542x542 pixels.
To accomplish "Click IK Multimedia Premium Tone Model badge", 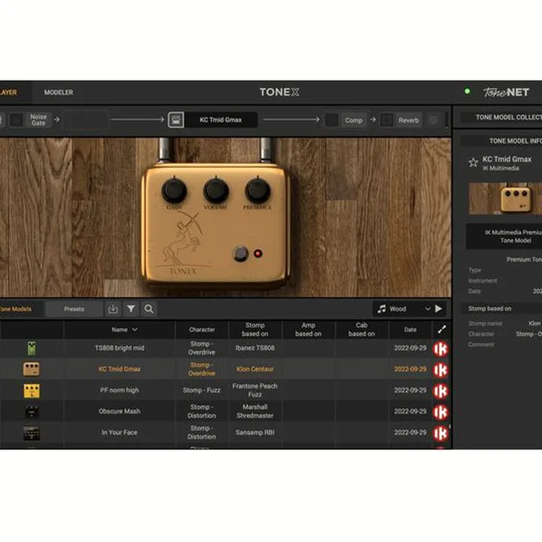I will 504,236.
